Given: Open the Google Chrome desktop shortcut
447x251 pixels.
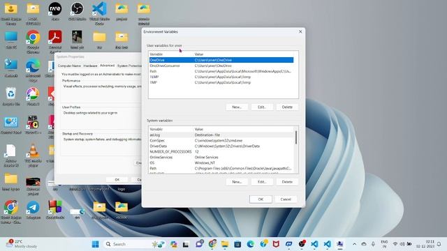Looking at the screenshot, I should click(x=33, y=41).
